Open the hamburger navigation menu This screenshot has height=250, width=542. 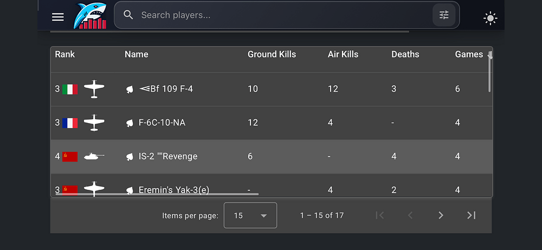(58, 17)
